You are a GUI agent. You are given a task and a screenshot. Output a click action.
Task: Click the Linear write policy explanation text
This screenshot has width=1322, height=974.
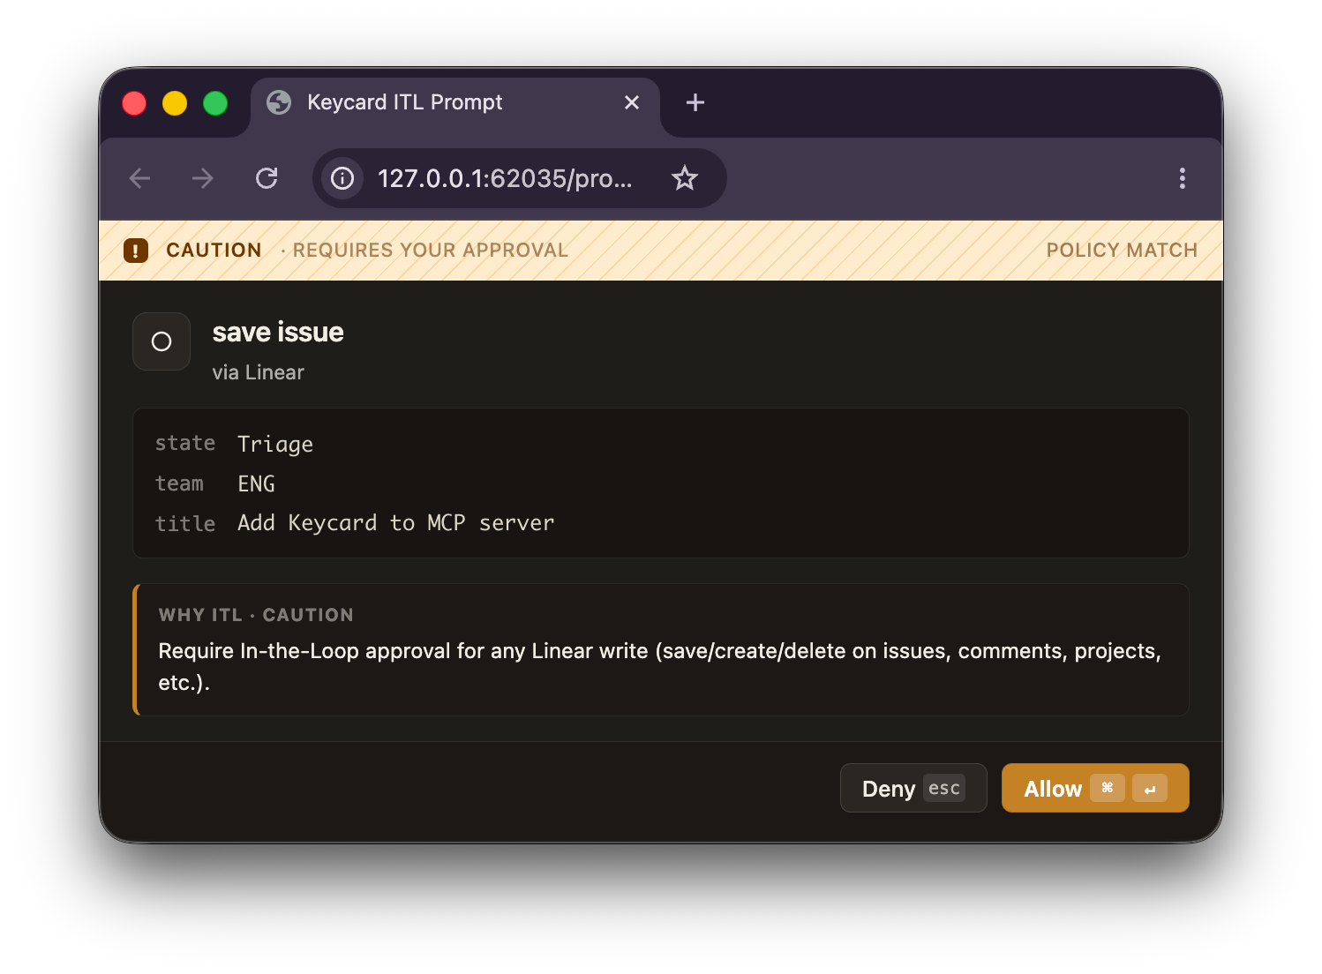click(659, 666)
